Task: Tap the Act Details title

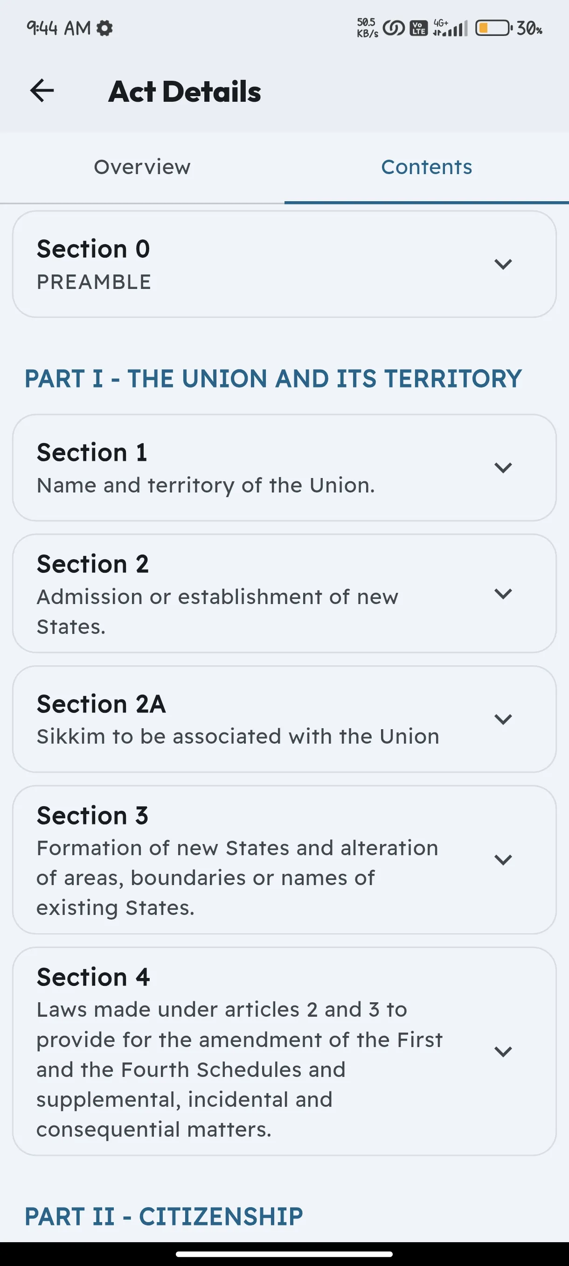Action: (185, 91)
